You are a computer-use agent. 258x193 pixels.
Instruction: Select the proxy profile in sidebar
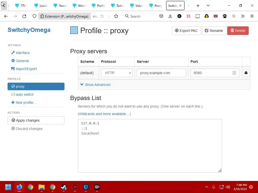tap(36, 86)
